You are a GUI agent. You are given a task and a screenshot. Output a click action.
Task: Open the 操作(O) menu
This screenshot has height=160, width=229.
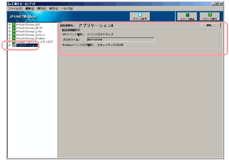tap(42, 9)
